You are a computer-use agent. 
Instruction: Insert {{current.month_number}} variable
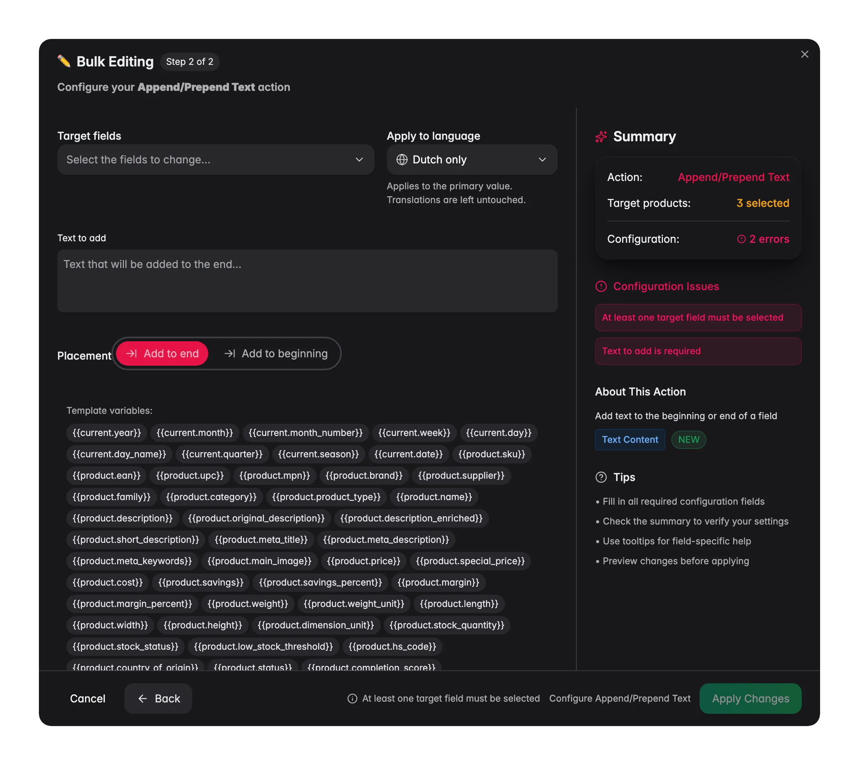click(306, 433)
